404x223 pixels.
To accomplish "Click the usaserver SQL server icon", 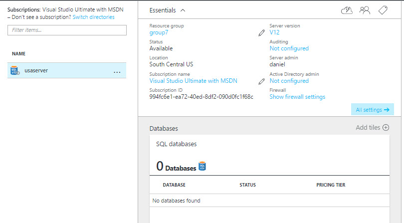I will pos(14,71).
